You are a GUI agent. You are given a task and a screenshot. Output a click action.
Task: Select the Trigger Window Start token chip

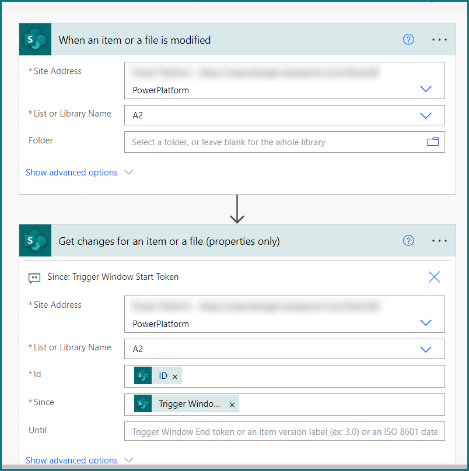(187, 403)
